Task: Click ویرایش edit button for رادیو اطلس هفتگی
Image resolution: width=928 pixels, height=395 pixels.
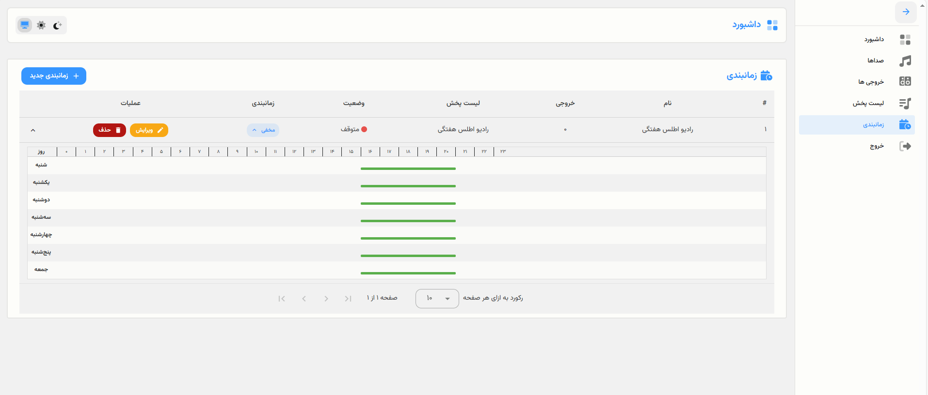Action: [149, 130]
